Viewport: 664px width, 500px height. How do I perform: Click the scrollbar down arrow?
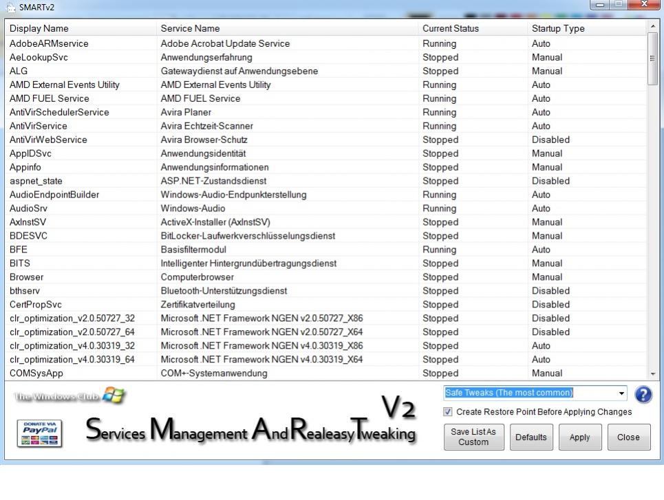[x=652, y=374]
